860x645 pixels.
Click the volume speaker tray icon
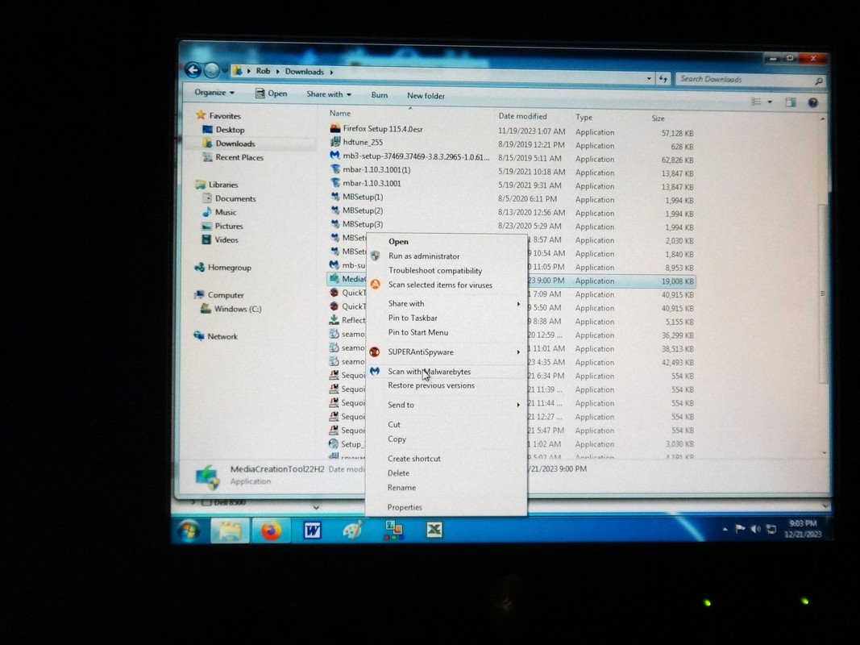(x=755, y=529)
